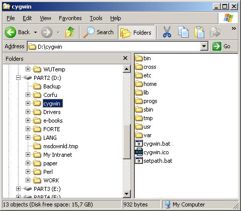Expand the PART3 (E:) drive node
241x211 pixels.
coord(18,188)
